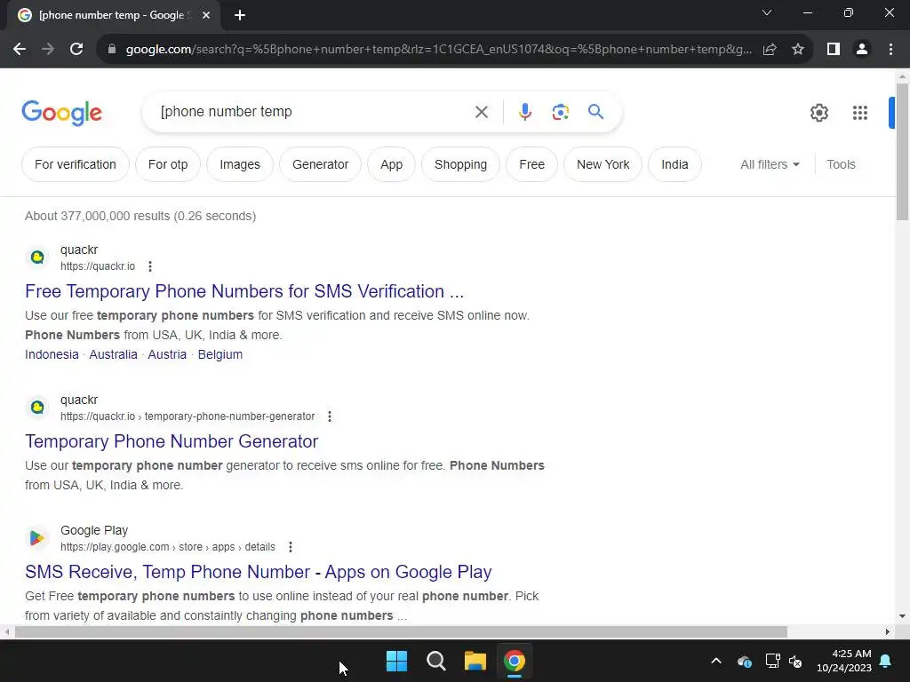This screenshot has width=910, height=682.
Task: Click the scroll right arrow
Action: [888, 631]
